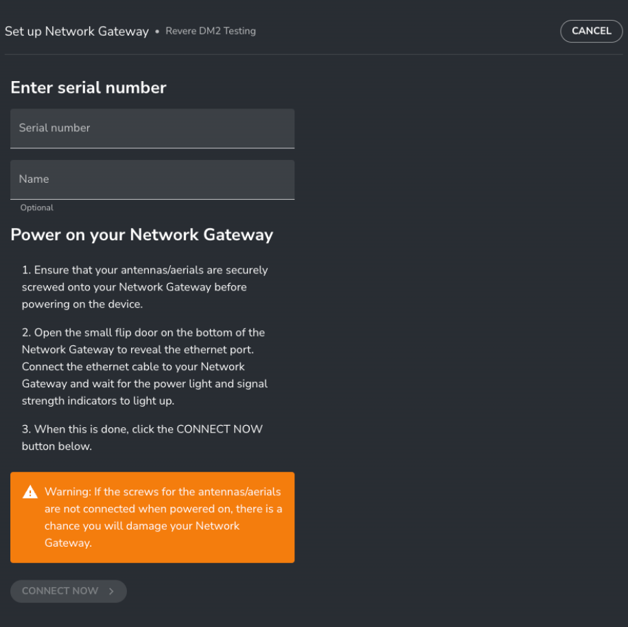Click step 2 about opening the flip door
Screen dimensions: 628x627
(x=145, y=367)
